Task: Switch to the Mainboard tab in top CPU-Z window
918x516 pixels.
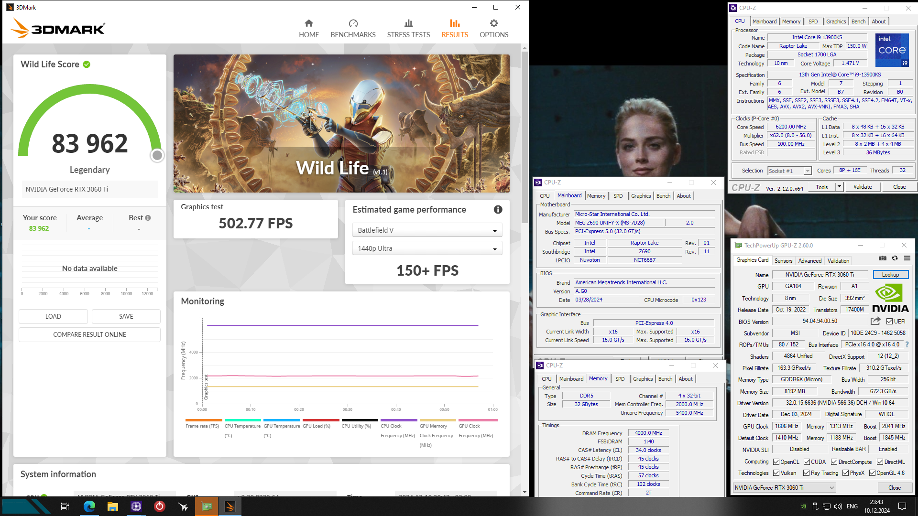Action: coord(764,21)
